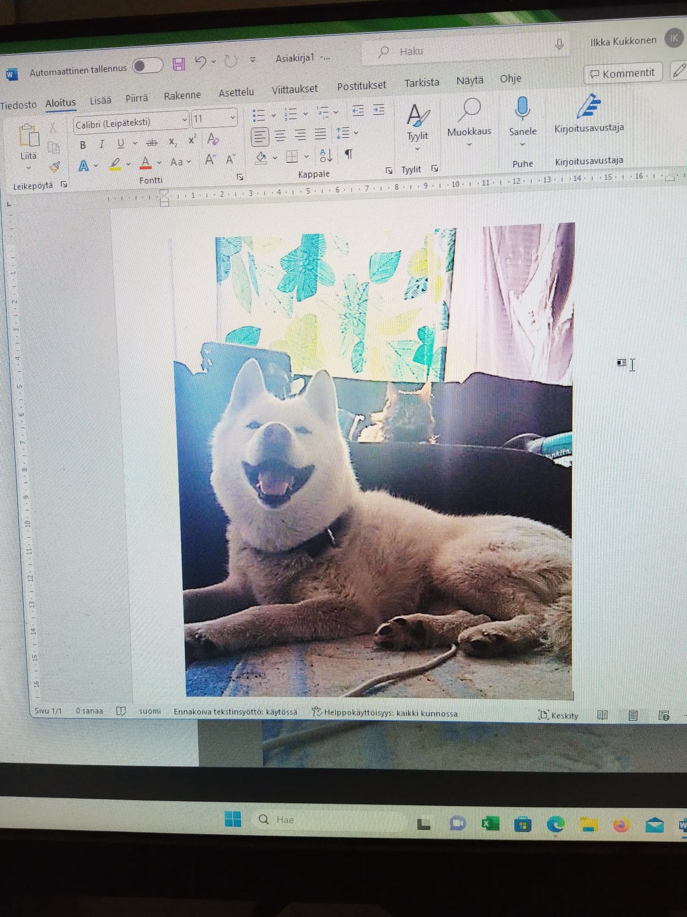Click the purple Save disk icon

click(179, 64)
